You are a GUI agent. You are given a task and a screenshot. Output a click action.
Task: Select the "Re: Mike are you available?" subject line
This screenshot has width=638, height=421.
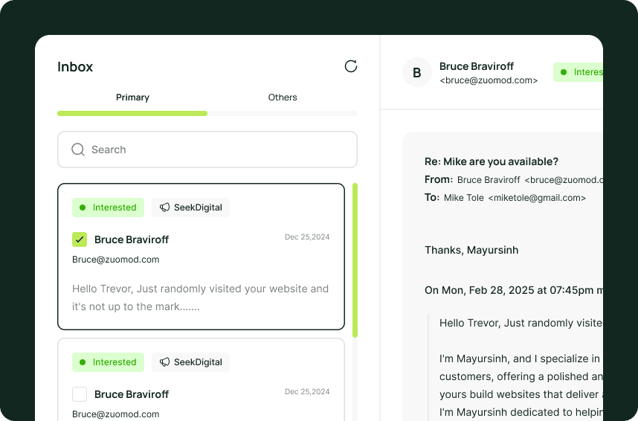pos(491,161)
